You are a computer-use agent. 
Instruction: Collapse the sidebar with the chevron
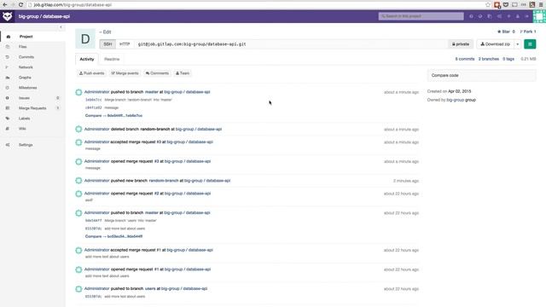pos(61,27)
